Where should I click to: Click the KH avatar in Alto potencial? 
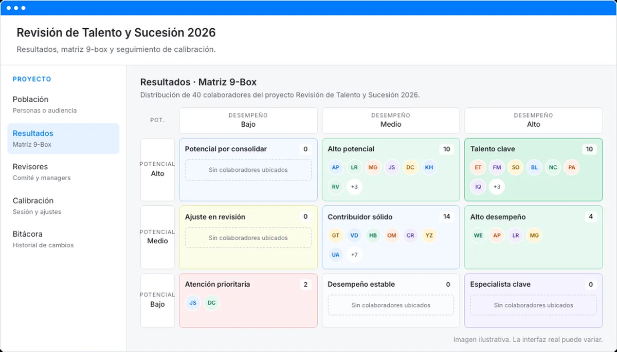pyautogui.click(x=429, y=167)
